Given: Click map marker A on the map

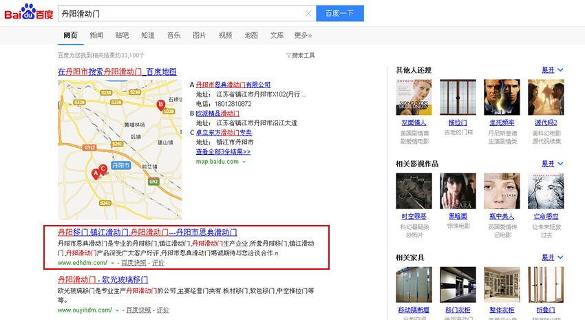Looking at the screenshot, I should pos(96,174).
